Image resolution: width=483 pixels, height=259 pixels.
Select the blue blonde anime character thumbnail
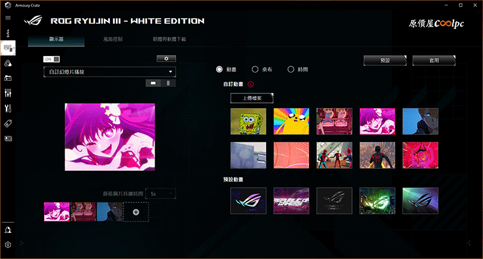[420, 121]
